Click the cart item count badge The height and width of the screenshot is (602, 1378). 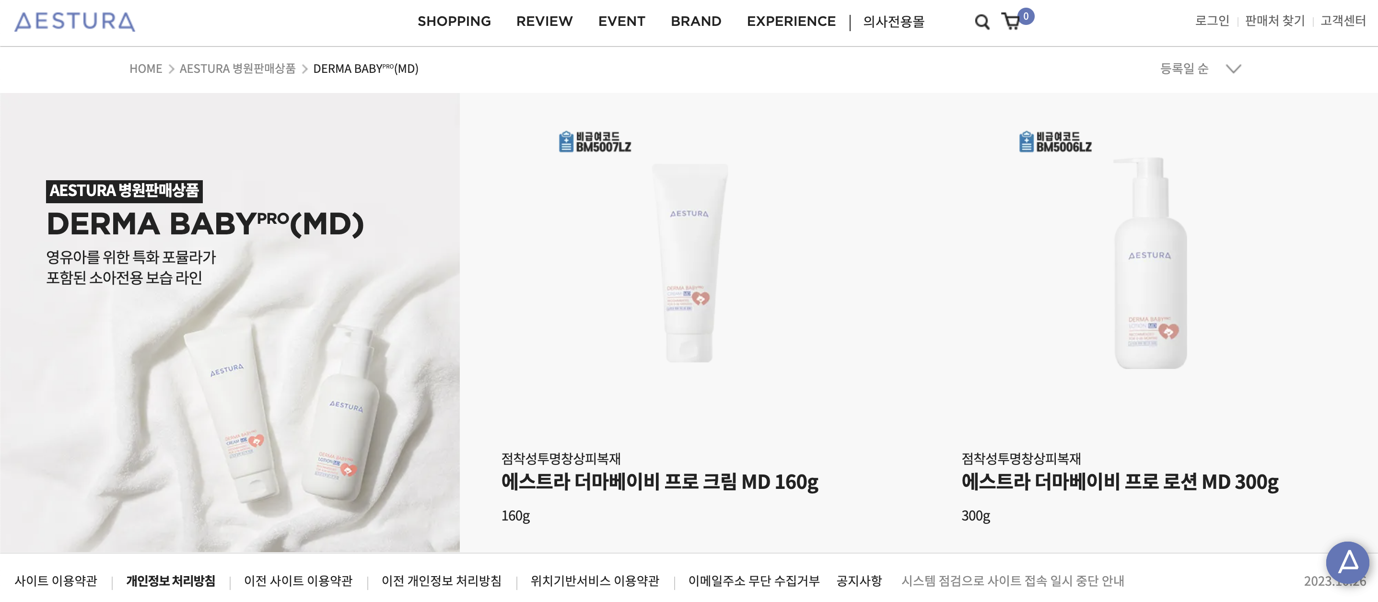pos(1026,16)
